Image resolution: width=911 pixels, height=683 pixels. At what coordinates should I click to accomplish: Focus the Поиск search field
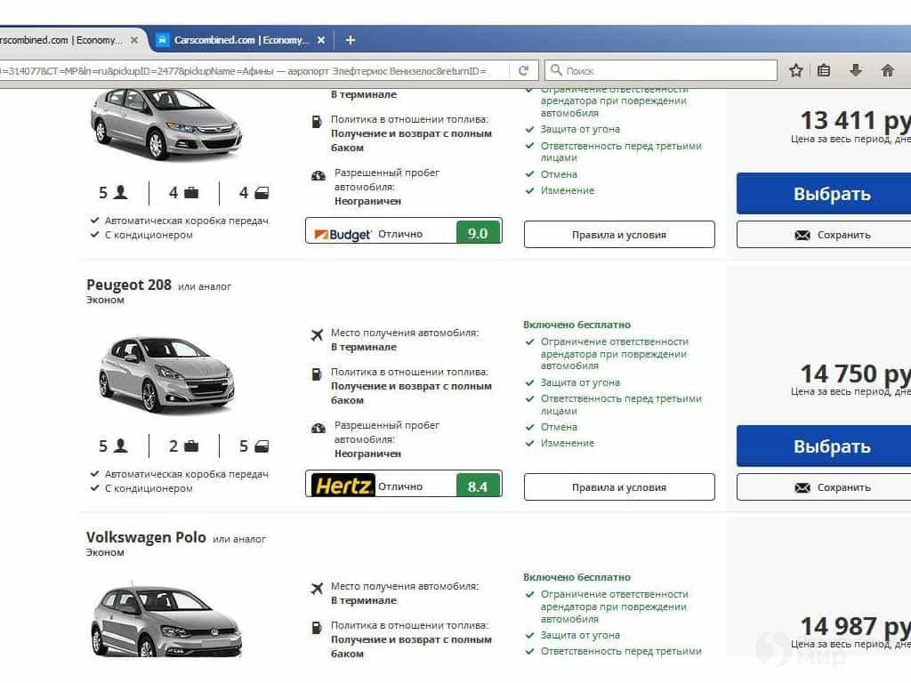click(661, 71)
